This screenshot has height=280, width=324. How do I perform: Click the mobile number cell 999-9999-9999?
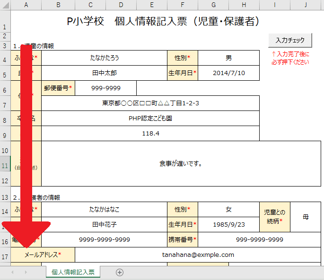pyautogui.click(x=260, y=239)
